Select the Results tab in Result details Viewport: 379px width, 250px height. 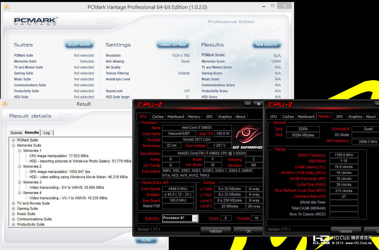32,133
